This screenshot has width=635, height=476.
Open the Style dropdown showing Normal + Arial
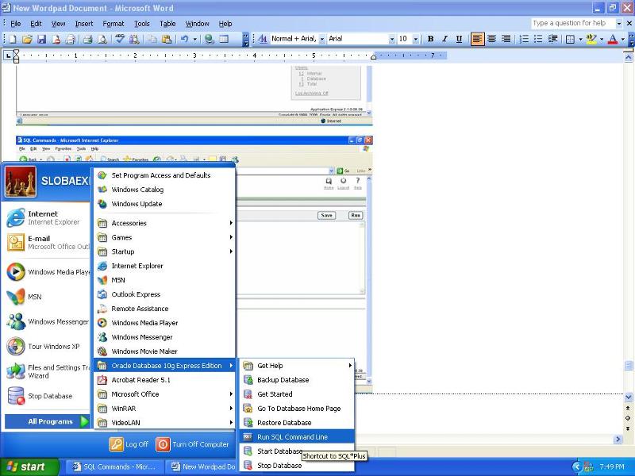click(322, 39)
